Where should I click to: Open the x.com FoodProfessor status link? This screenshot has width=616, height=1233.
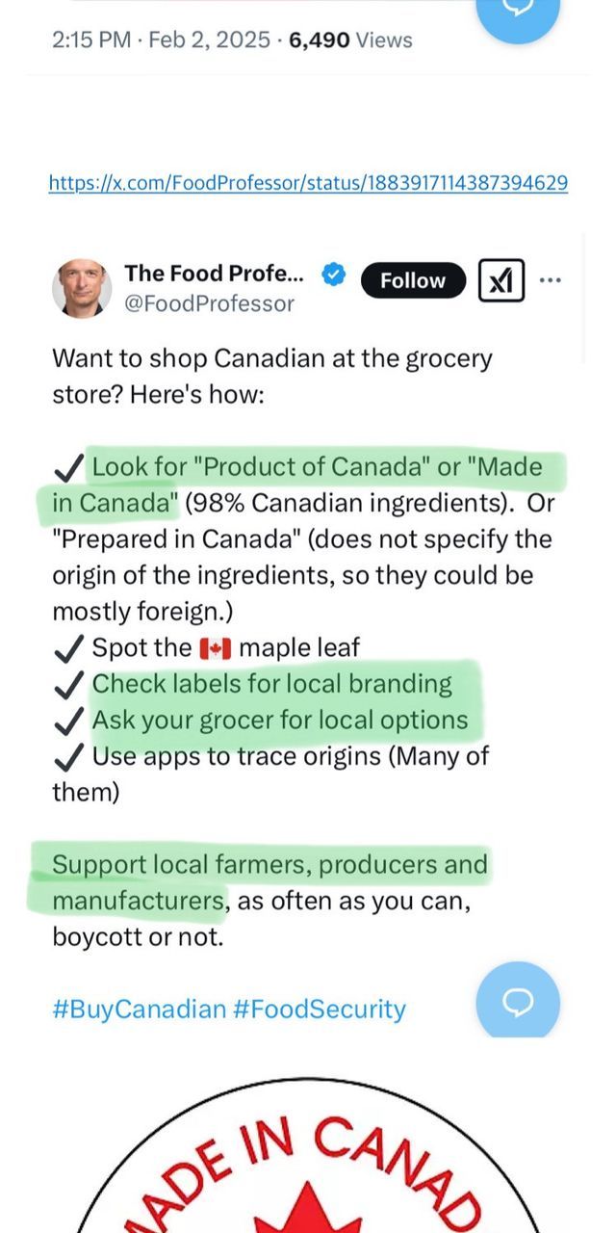click(308, 182)
